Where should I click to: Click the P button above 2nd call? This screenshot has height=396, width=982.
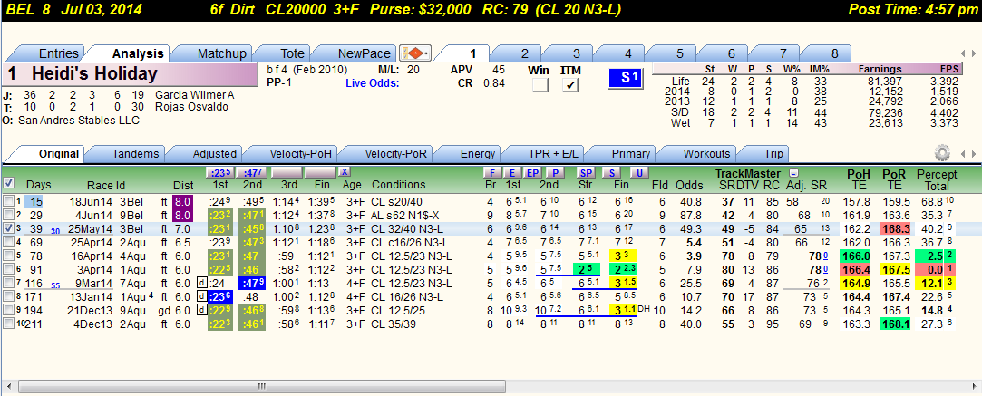click(x=554, y=172)
